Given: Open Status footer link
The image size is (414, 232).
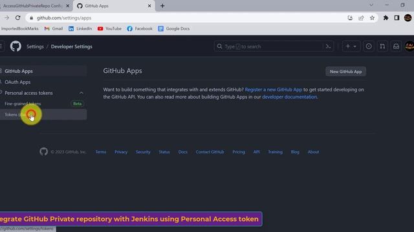Looking at the screenshot, I should pos(164,152).
